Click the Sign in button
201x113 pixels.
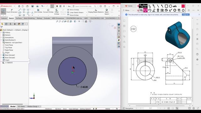[x=186, y=15]
